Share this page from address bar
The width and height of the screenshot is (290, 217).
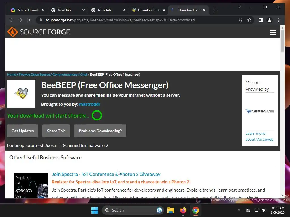point(240,20)
